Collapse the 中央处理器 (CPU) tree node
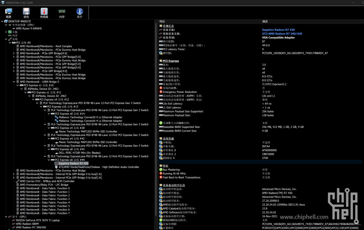364x230 pixels. [6, 25]
